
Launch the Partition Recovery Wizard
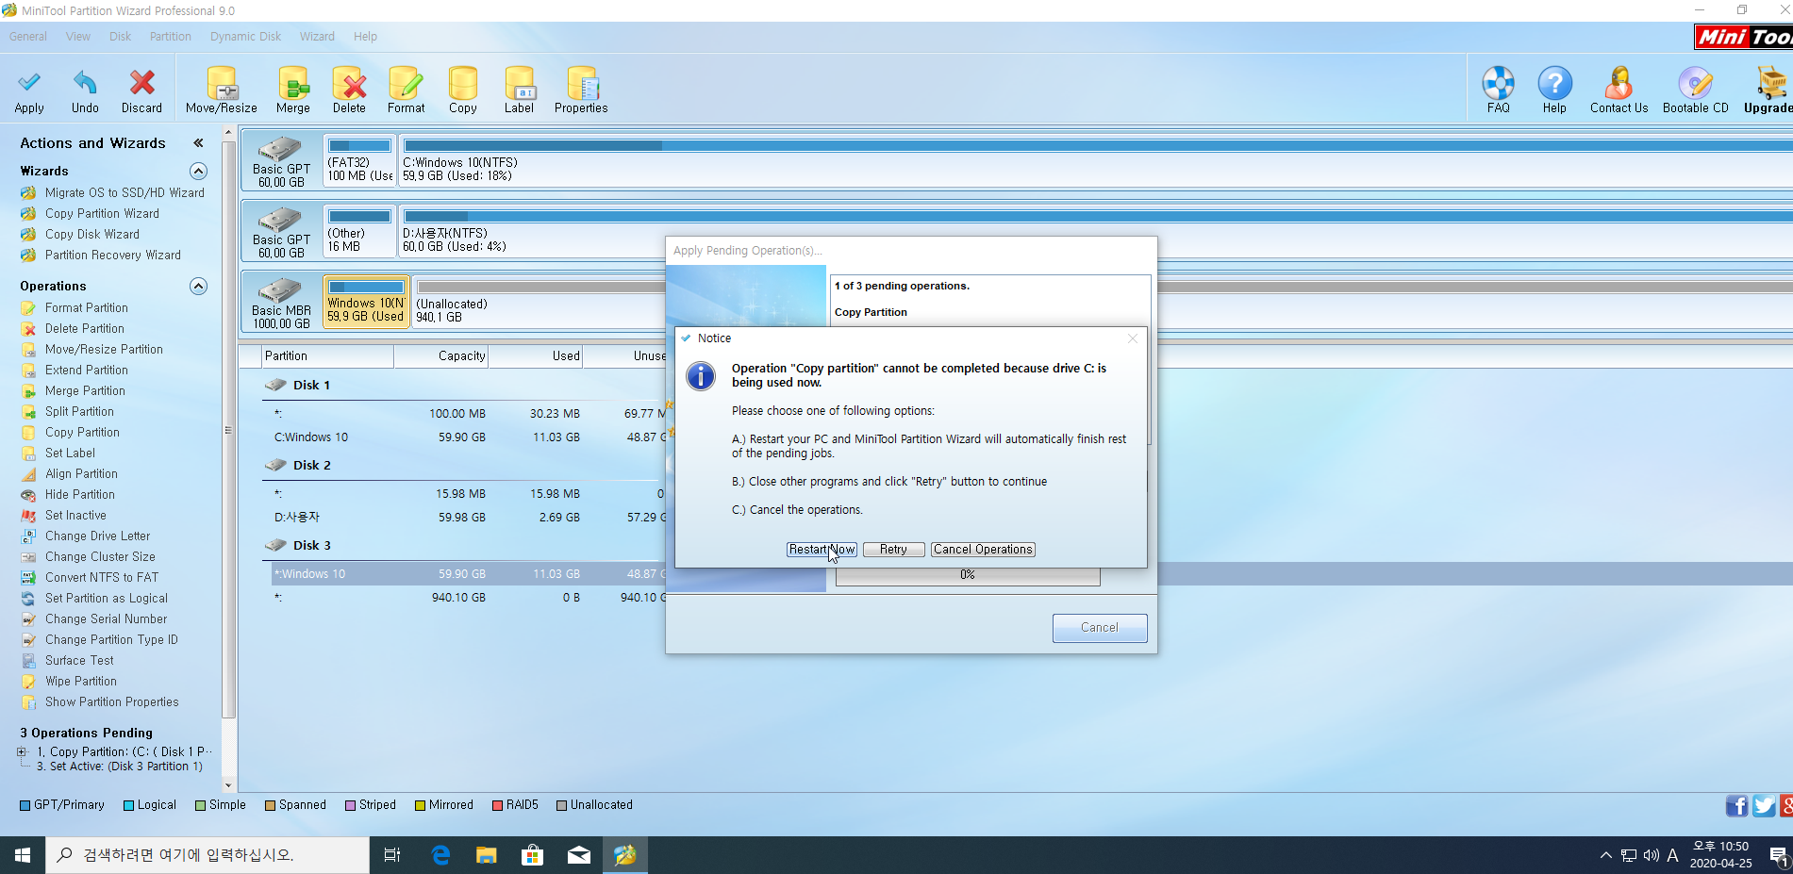(112, 255)
